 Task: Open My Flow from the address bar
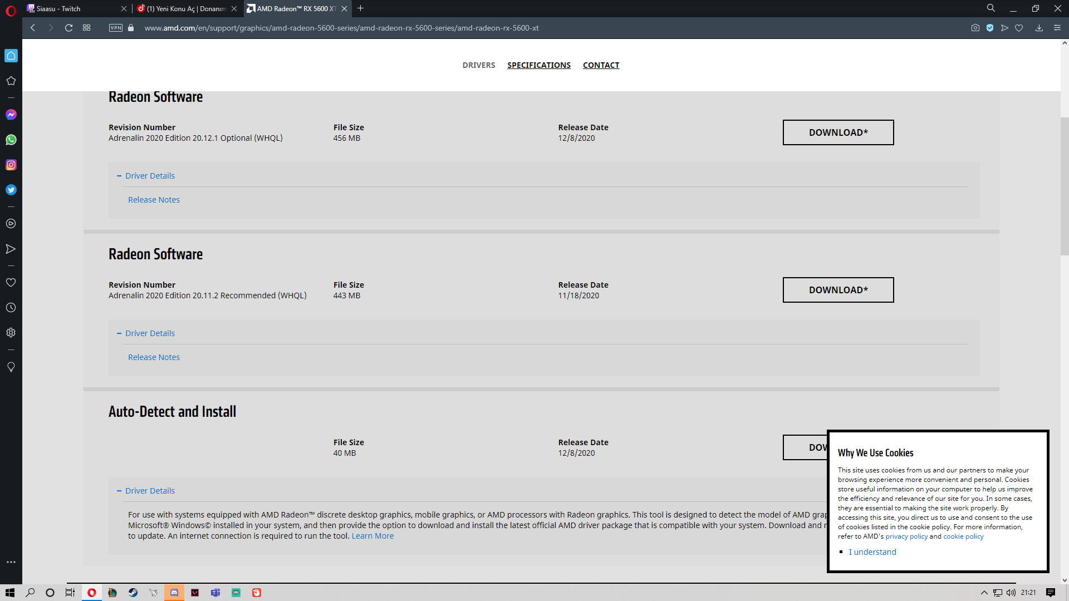(x=1004, y=28)
